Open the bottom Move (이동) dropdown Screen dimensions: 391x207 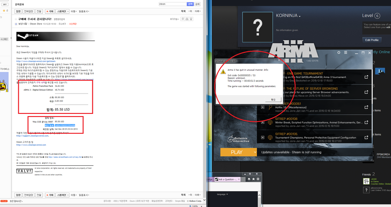pos(73,195)
